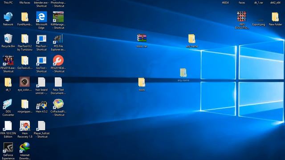Image resolution: width=285 pixels, height=160 pixels.
Task: Select hair beard xml.txt shortcut
Action: (x=41, y=82)
